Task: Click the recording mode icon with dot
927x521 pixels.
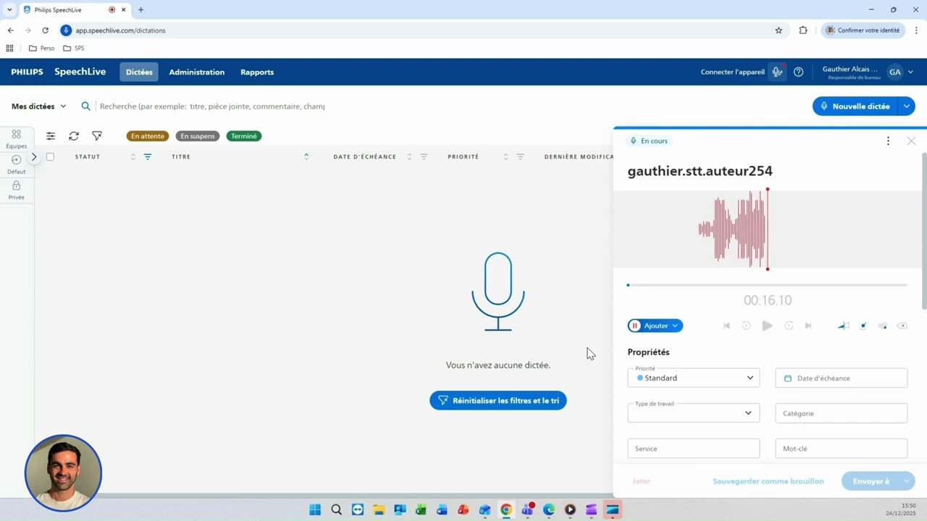Action: (882, 326)
